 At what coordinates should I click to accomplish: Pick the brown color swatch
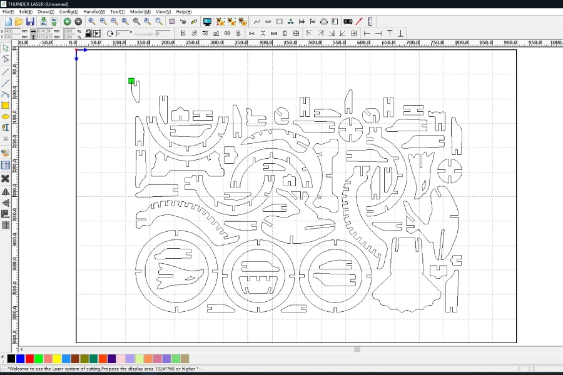click(x=76, y=359)
